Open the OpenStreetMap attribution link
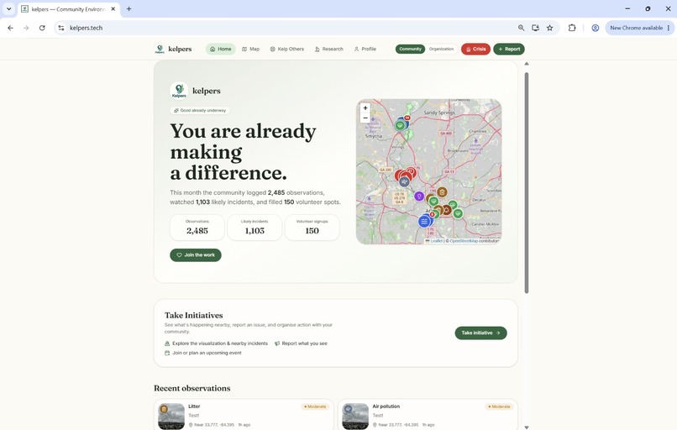Image resolution: width=677 pixels, height=430 pixels. (464, 241)
